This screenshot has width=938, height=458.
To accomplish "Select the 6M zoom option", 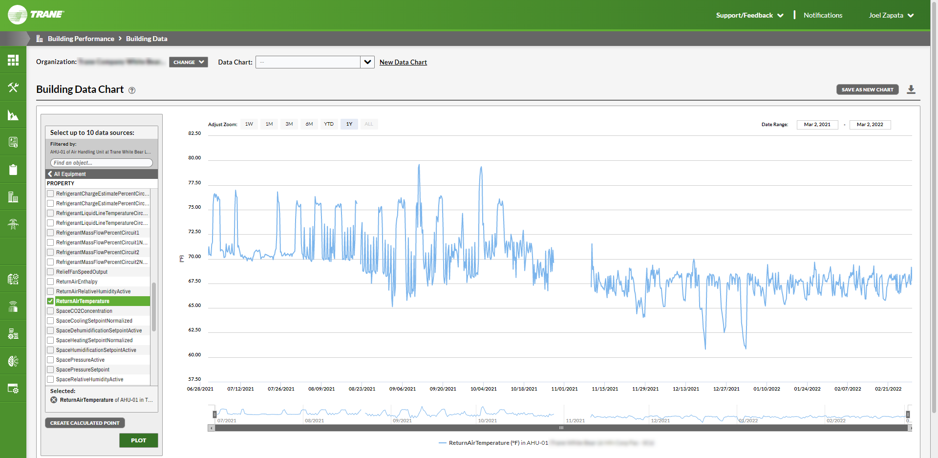I will pyautogui.click(x=309, y=124).
